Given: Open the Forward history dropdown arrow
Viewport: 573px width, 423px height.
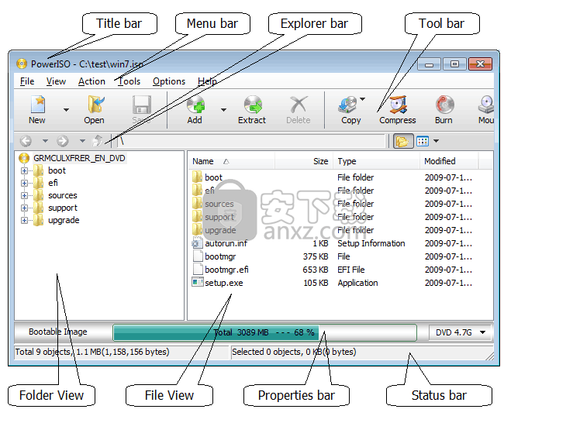Looking at the screenshot, I should pos(82,141).
